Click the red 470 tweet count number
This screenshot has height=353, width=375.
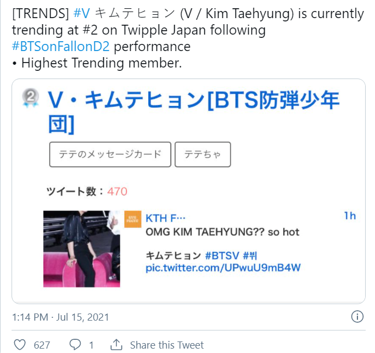[x=117, y=192]
